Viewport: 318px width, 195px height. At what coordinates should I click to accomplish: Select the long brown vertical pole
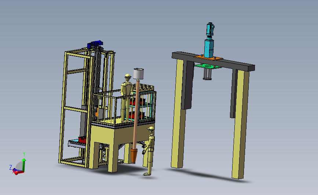click(x=136, y=115)
